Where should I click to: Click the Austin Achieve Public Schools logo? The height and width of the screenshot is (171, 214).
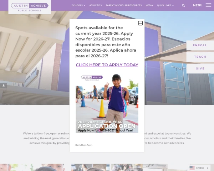[30, 7]
